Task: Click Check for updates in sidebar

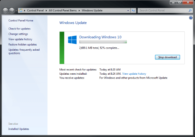Action: click(19, 29)
